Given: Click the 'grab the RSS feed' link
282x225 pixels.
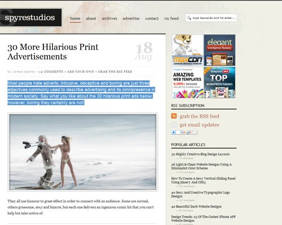Looking at the screenshot, I should pos(199,116).
